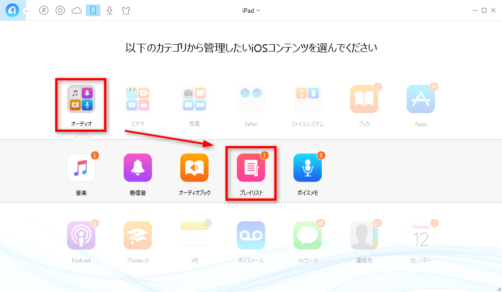
Task: Open the iTunes U category
Action: click(x=138, y=235)
